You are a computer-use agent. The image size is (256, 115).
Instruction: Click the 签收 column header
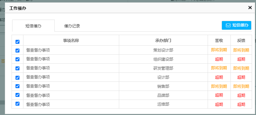[x=219, y=40]
